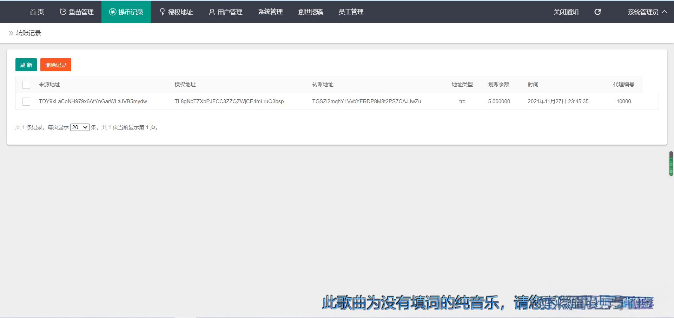Click the green vertical scrollbar thumb
674x318 pixels.
671,164
